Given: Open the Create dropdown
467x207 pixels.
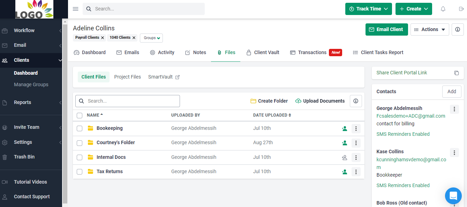Looking at the screenshot, I should click(x=414, y=9).
